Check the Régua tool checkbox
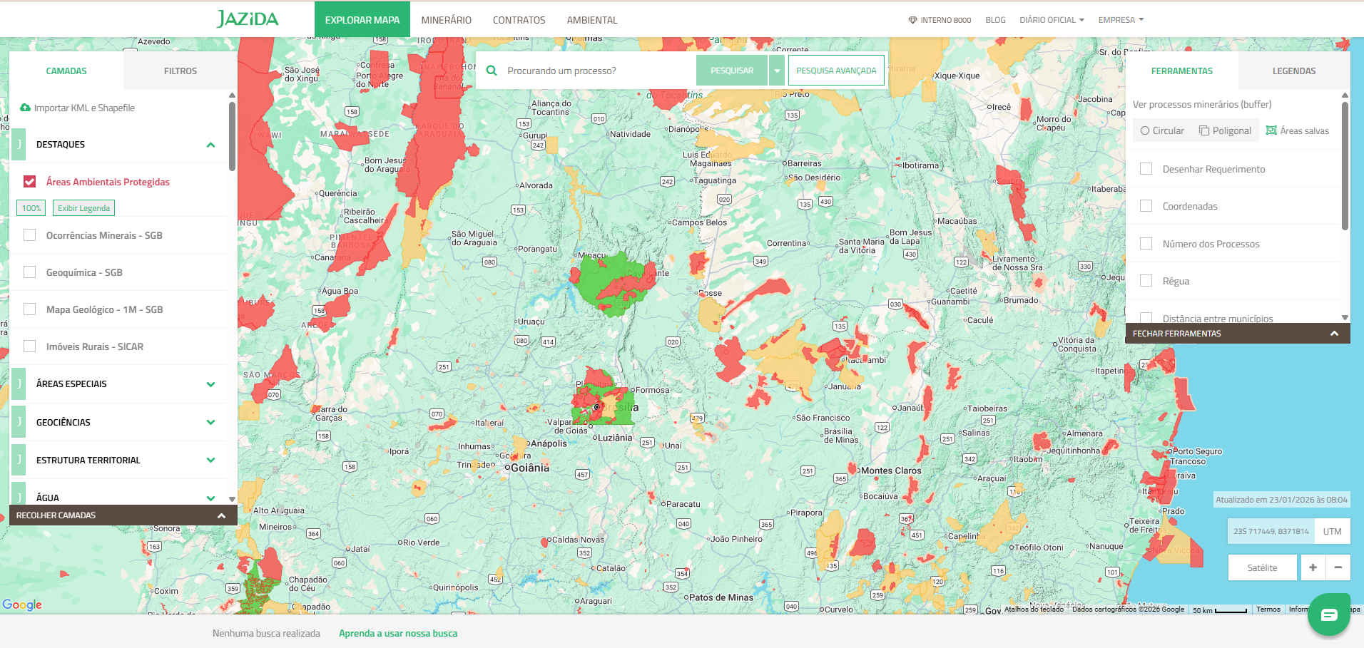Viewport: 1364px width, 648px height. point(1146,281)
